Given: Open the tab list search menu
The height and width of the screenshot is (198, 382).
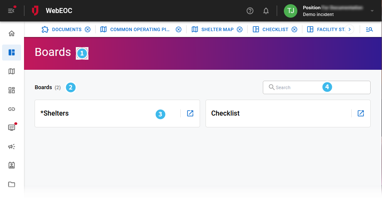Looking at the screenshot, I should coord(369,29).
